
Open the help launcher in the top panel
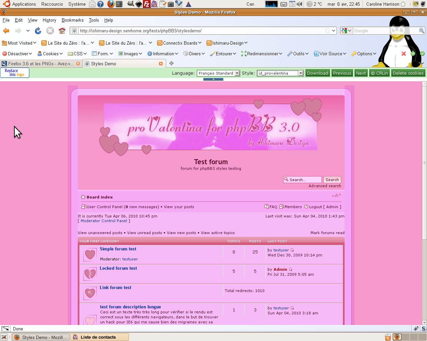[x=100, y=4]
